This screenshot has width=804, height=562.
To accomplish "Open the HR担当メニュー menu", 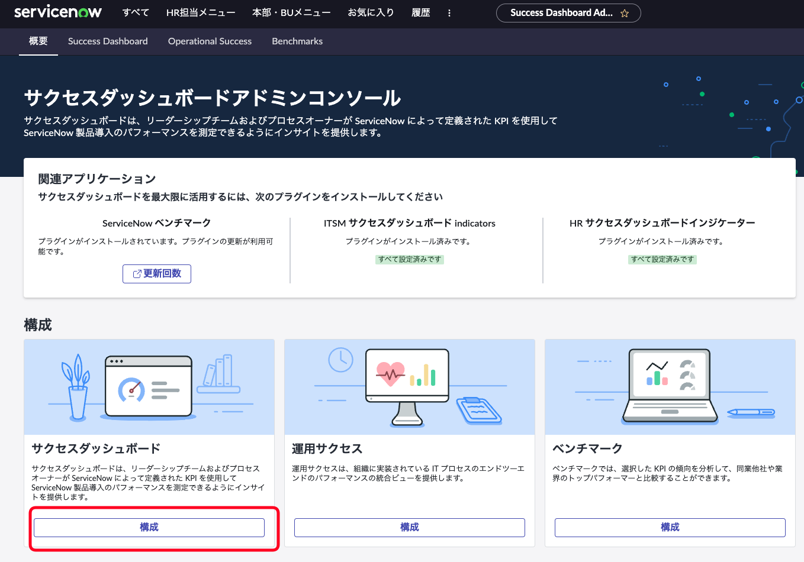I will click(x=201, y=12).
